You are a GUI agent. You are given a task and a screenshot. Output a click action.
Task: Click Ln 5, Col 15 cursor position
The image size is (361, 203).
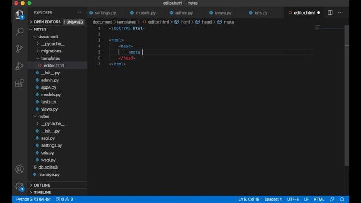click(249, 199)
